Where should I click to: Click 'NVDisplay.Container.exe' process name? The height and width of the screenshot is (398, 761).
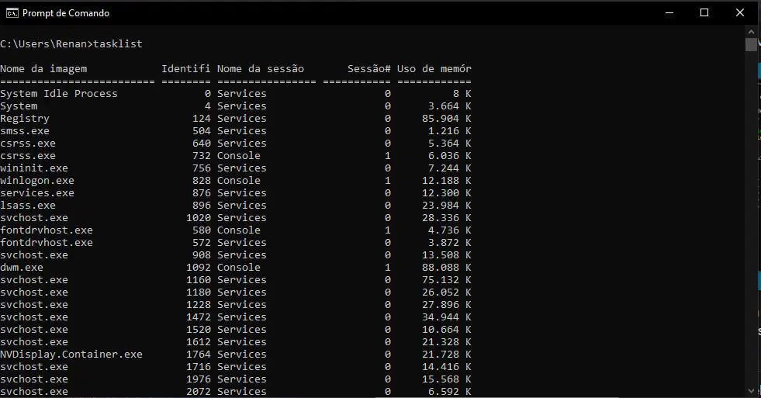[71, 355]
